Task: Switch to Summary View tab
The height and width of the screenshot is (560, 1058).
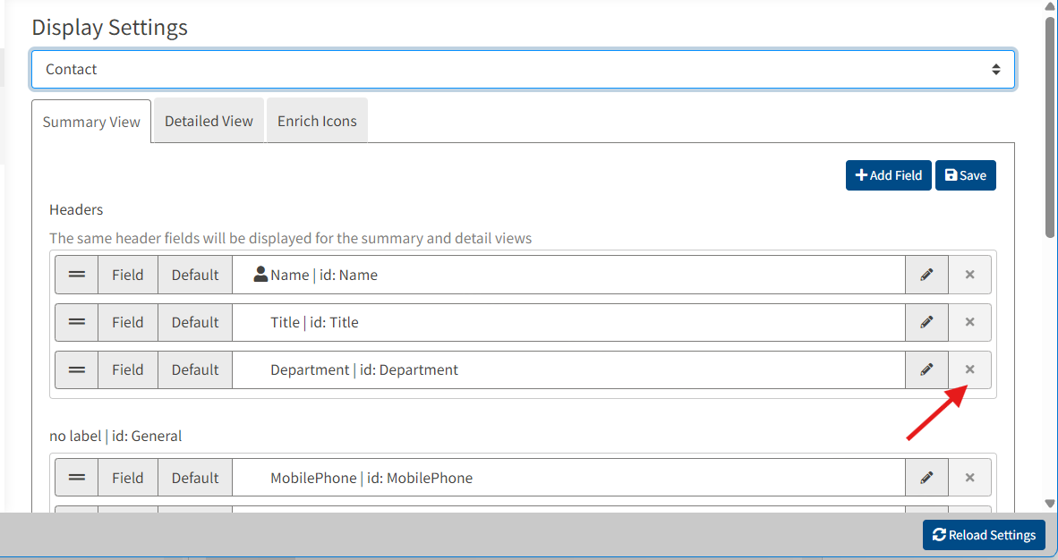Action: [91, 122]
